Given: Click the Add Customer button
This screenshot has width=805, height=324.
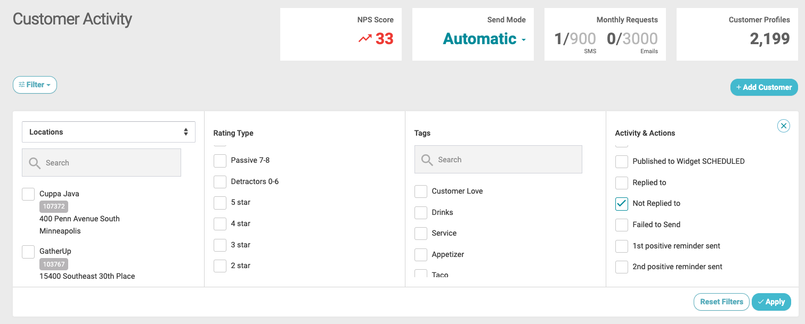Looking at the screenshot, I should point(763,87).
